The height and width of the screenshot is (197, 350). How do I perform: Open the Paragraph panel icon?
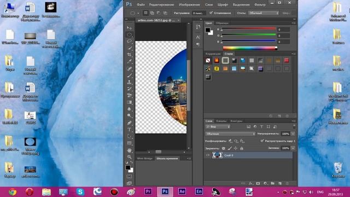point(198,44)
